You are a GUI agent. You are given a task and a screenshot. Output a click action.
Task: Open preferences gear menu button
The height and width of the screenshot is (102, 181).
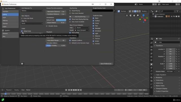click(23, 64)
